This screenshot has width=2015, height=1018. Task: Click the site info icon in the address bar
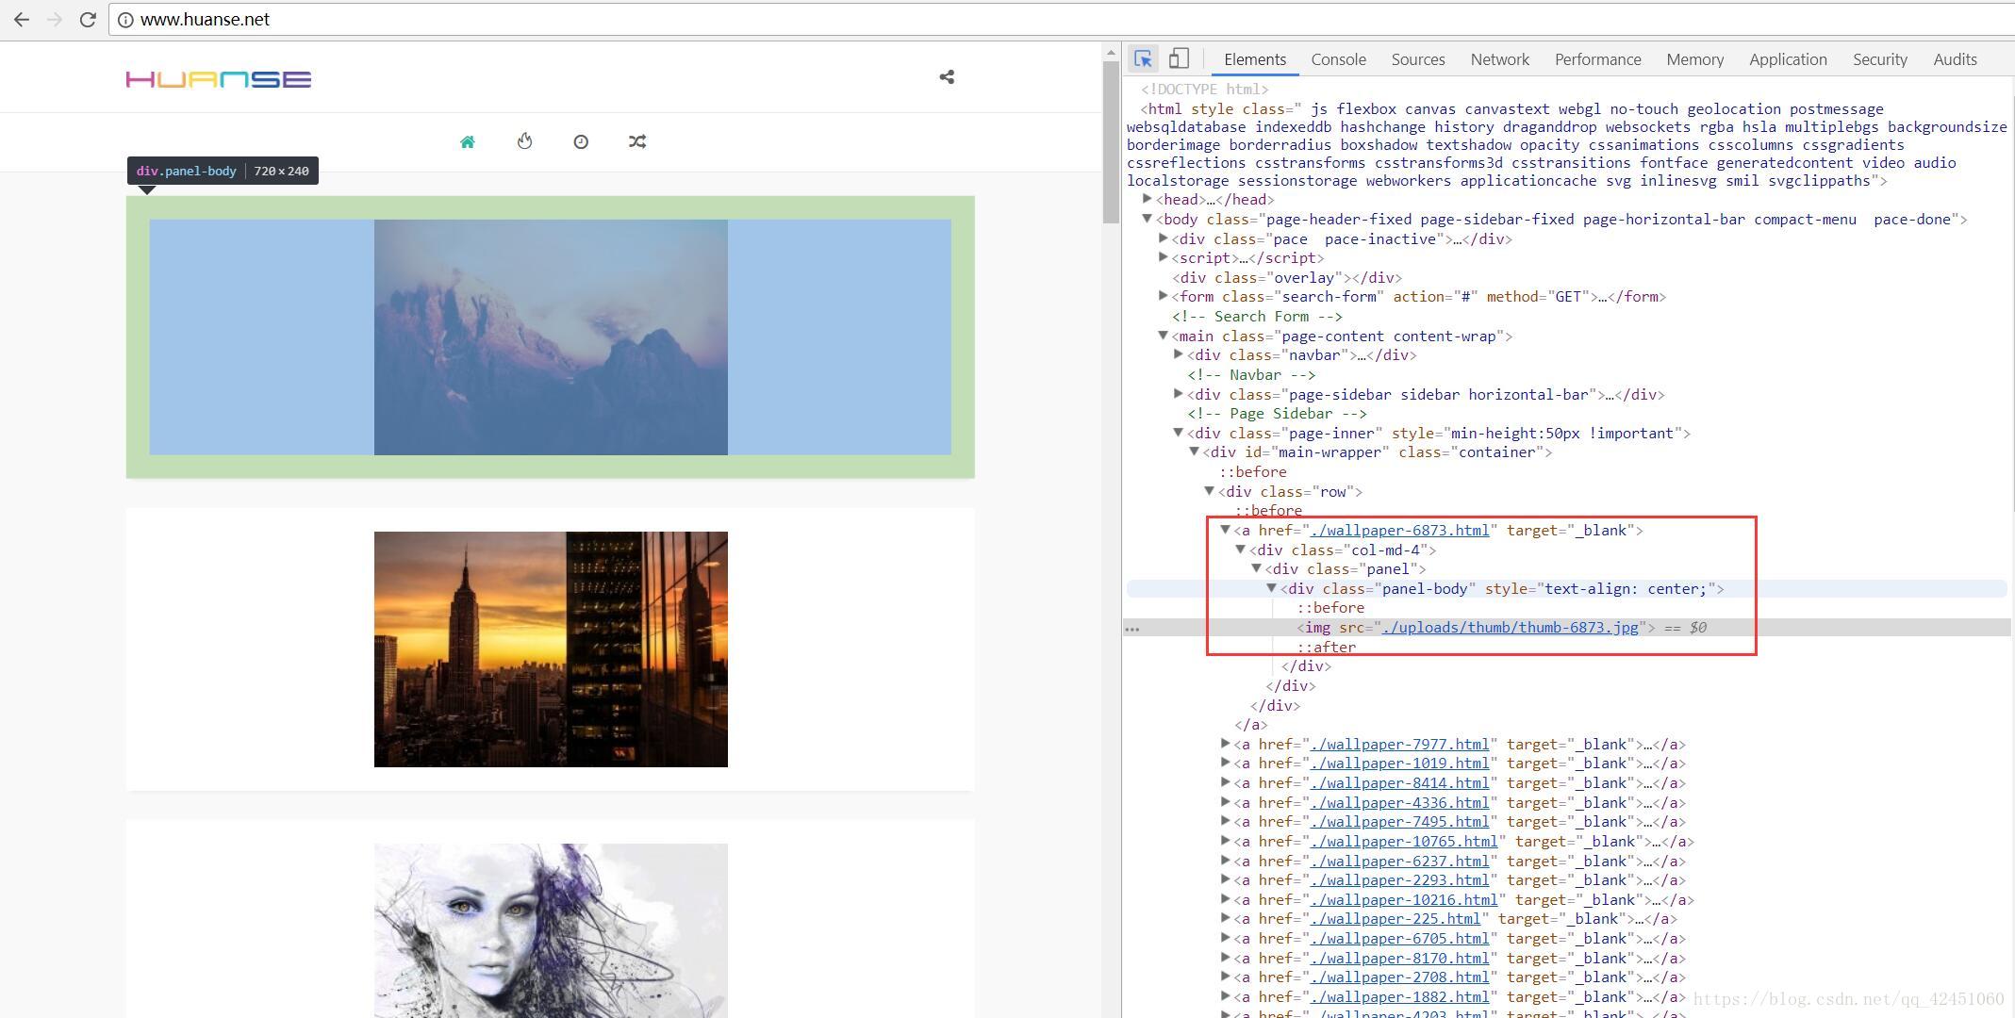(125, 20)
